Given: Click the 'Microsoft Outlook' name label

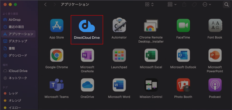Looking at the screenshot, I should pos(183,67).
